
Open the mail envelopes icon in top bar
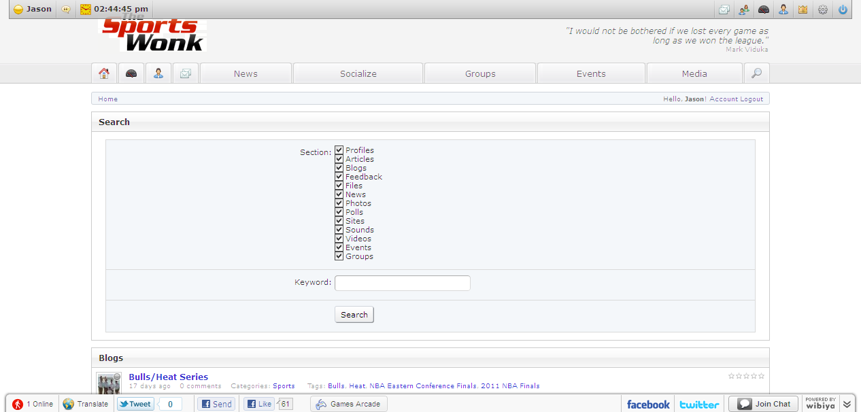[x=724, y=10]
